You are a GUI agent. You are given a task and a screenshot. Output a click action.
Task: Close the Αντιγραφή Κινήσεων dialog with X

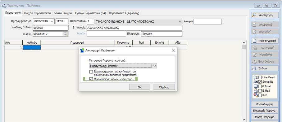click(173, 50)
